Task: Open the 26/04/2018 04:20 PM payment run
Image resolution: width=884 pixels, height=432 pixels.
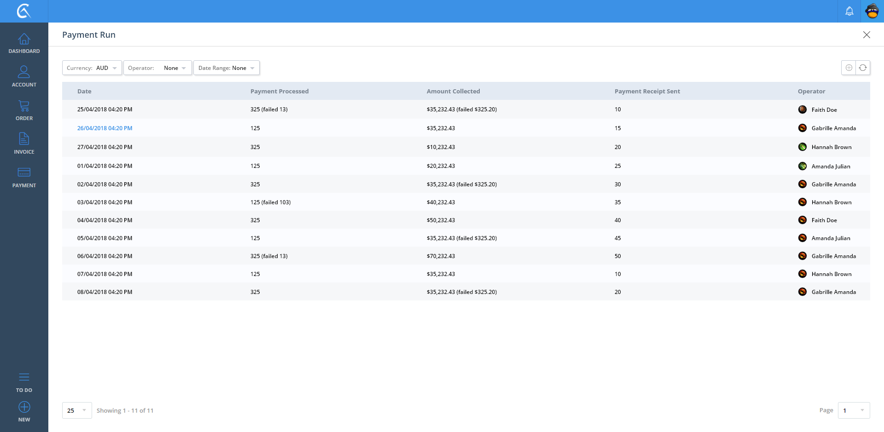Action: click(x=105, y=128)
